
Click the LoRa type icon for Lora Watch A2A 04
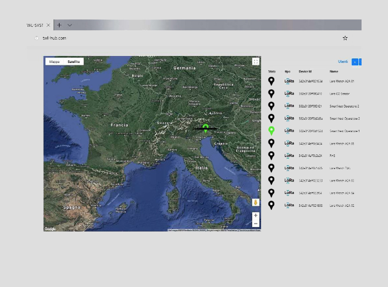point(289,193)
